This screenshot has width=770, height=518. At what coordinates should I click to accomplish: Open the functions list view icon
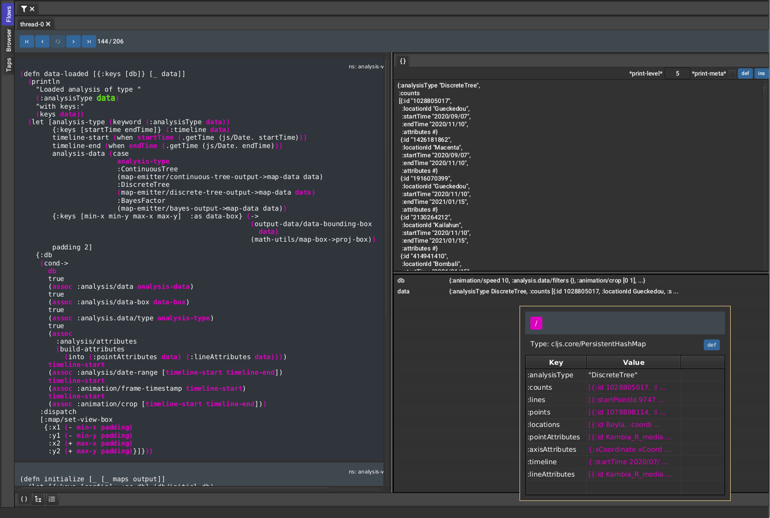(x=52, y=499)
